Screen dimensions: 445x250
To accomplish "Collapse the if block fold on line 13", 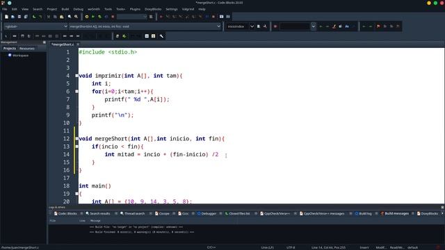I will 76,147.
